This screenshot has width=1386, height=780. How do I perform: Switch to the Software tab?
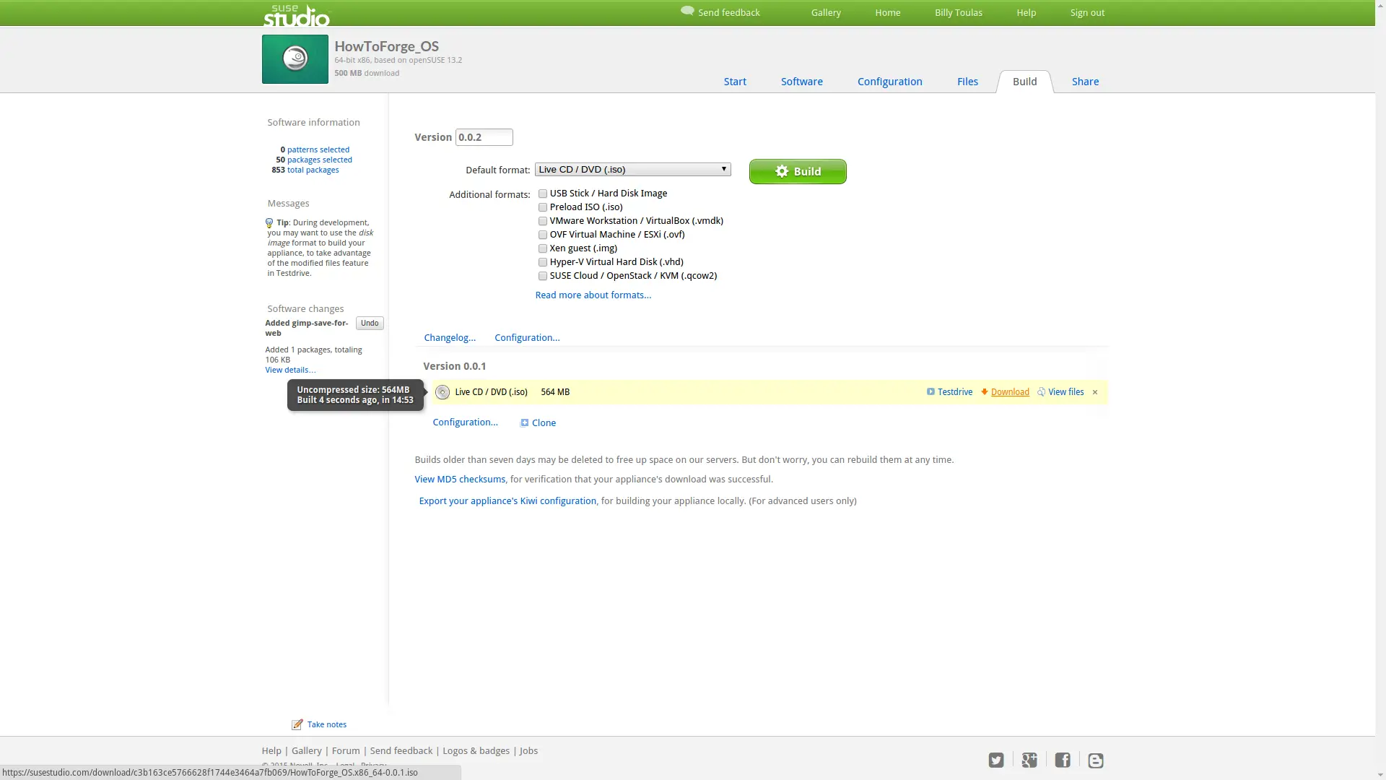801,82
